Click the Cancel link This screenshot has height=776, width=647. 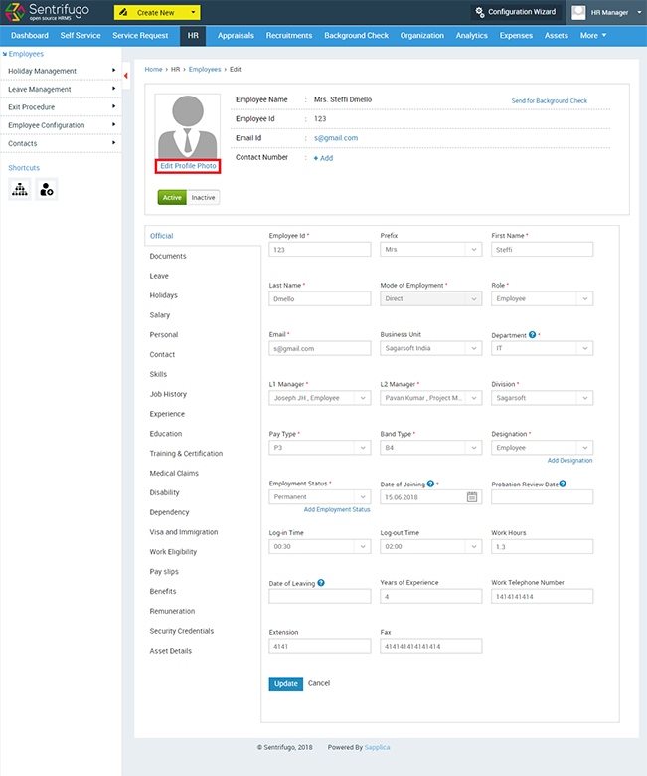click(x=319, y=683)
